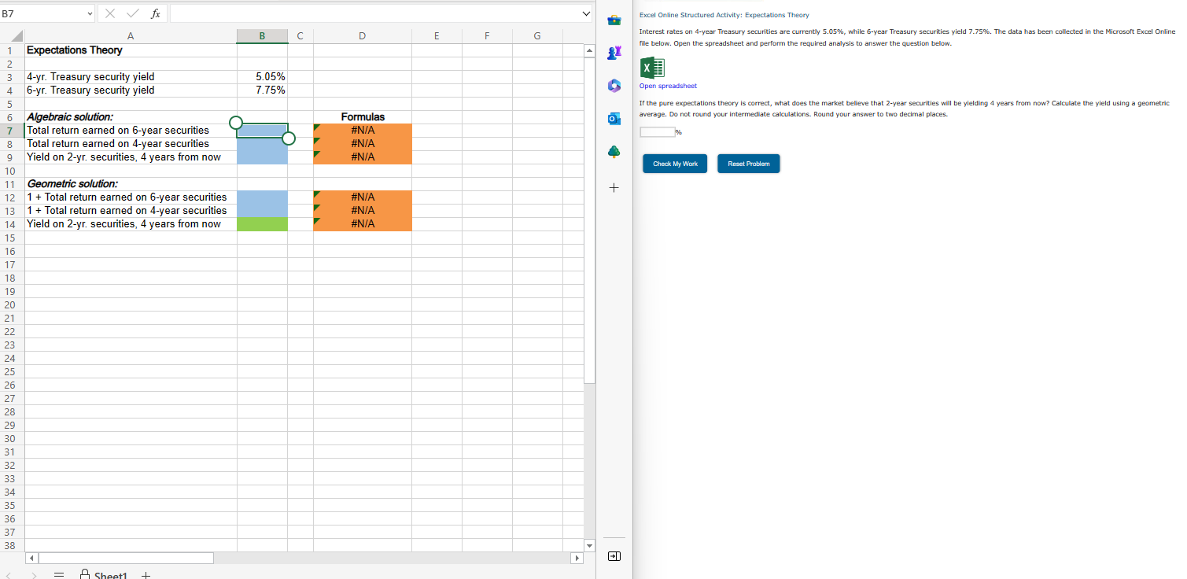Image resolution: width=1187 pixels, height=579 pixels.
Task: Click the vertical scrollbar up arrow
Action: click(x=590, y=50)
